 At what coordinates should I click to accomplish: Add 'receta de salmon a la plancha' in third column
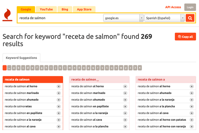191,106
